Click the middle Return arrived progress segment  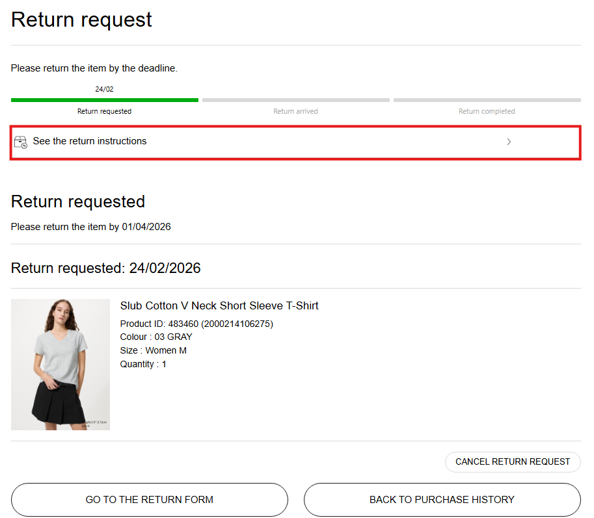click(295, 100)
